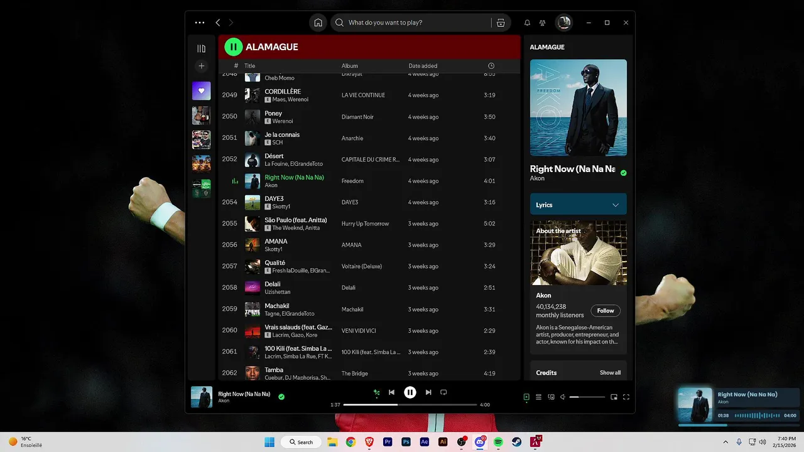Sort by the Album column header
Viewport: 804px width, 452px height.
click(x=350, y=66)
